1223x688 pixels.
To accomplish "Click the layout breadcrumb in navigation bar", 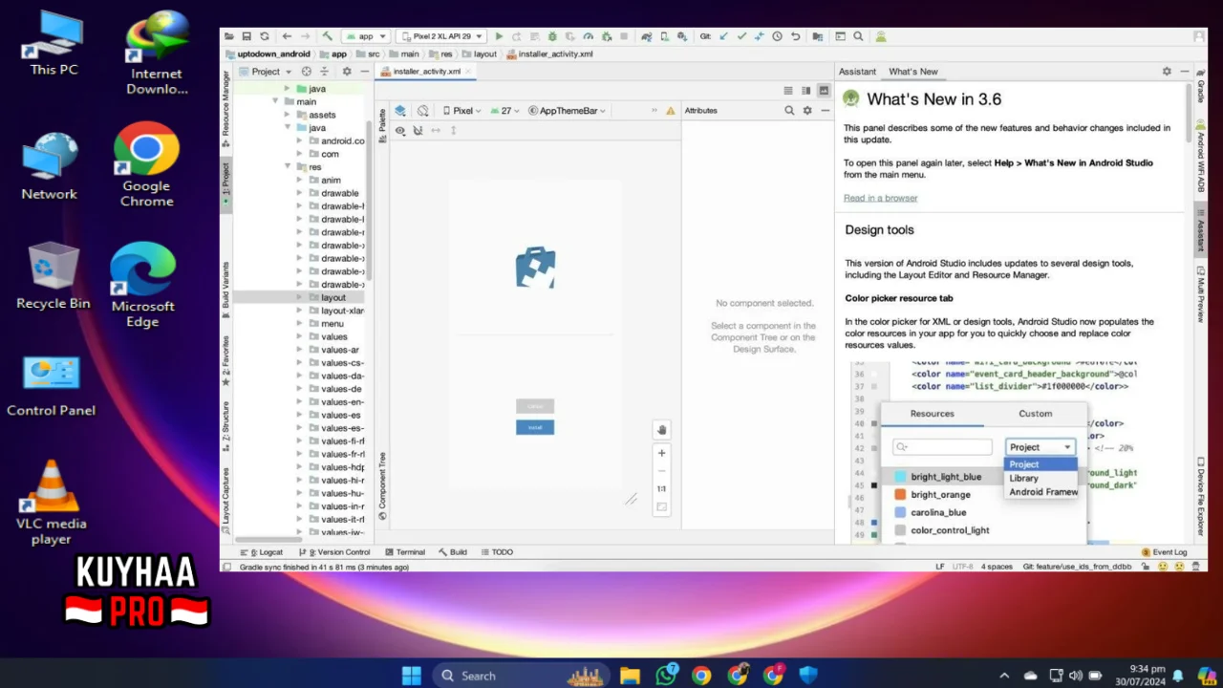I will click(x=480, y=54).
